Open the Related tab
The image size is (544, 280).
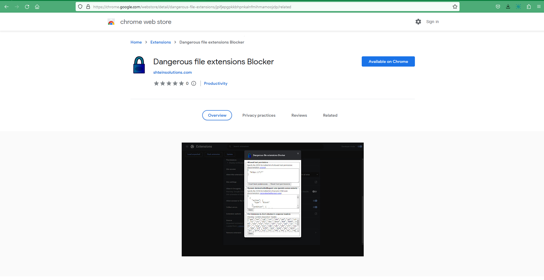[330, 115]
